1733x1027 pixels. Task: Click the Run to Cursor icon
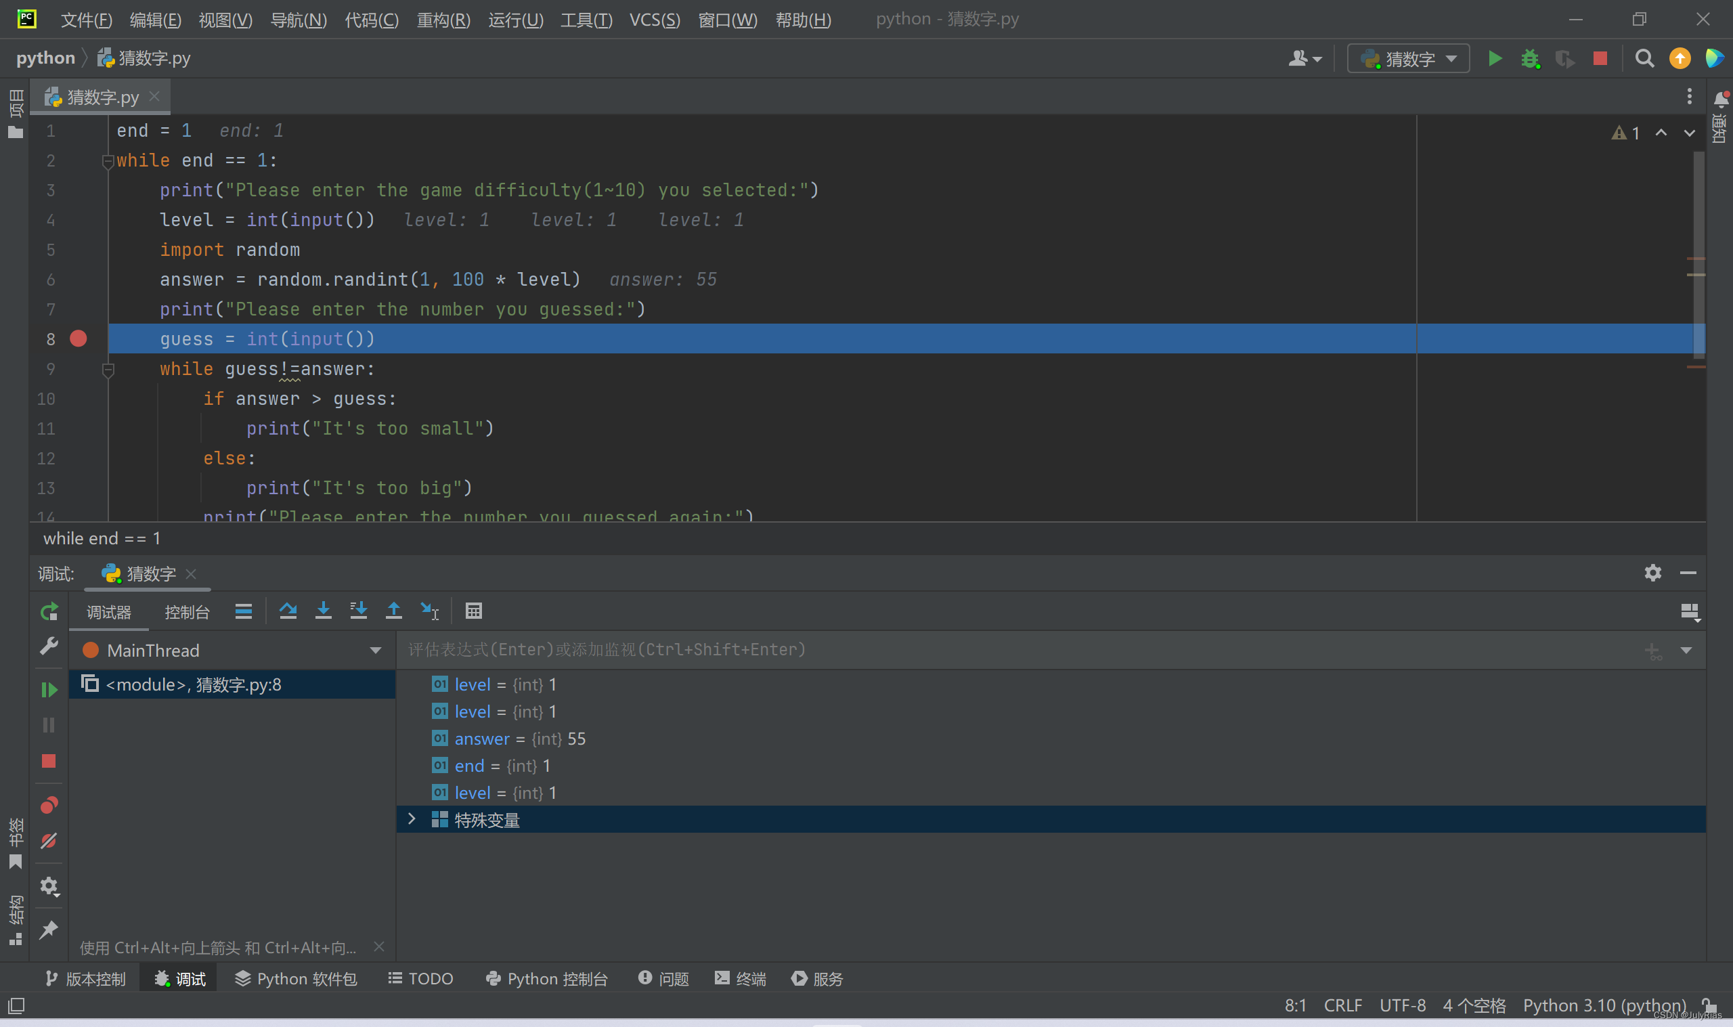(430, 611)
